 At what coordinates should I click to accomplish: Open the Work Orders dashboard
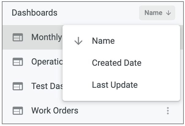point(55,110)
